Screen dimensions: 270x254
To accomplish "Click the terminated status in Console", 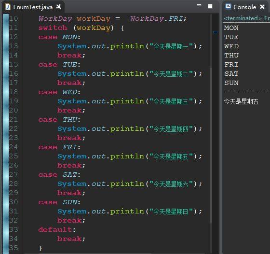I will pos(243,18).
